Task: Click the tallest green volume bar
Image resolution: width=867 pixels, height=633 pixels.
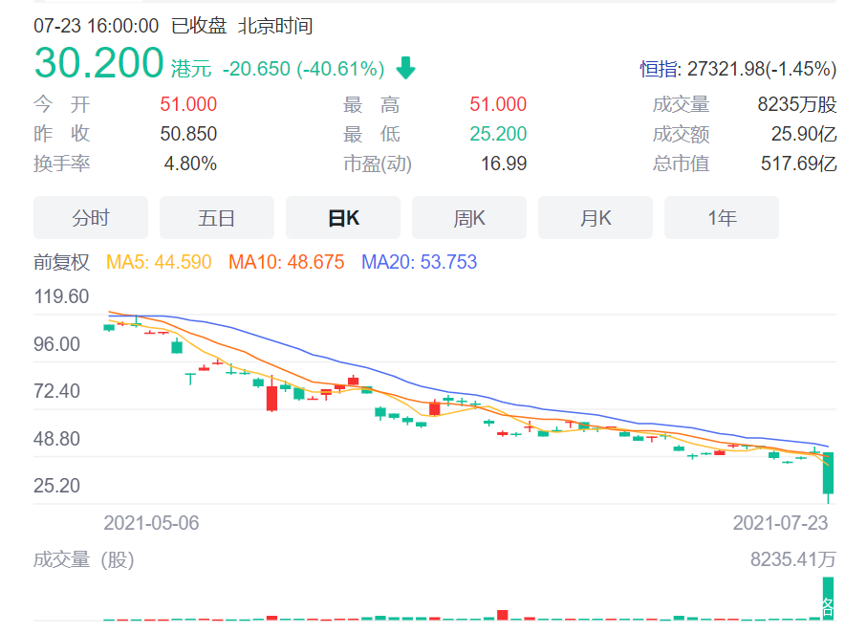Action: point(829,599)
